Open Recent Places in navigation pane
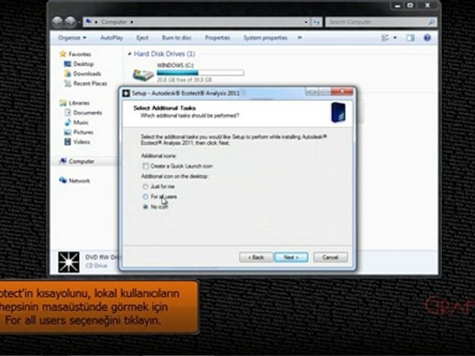This screenshot has width=475, height=356. pyautogui.click(x=90, y=83)
